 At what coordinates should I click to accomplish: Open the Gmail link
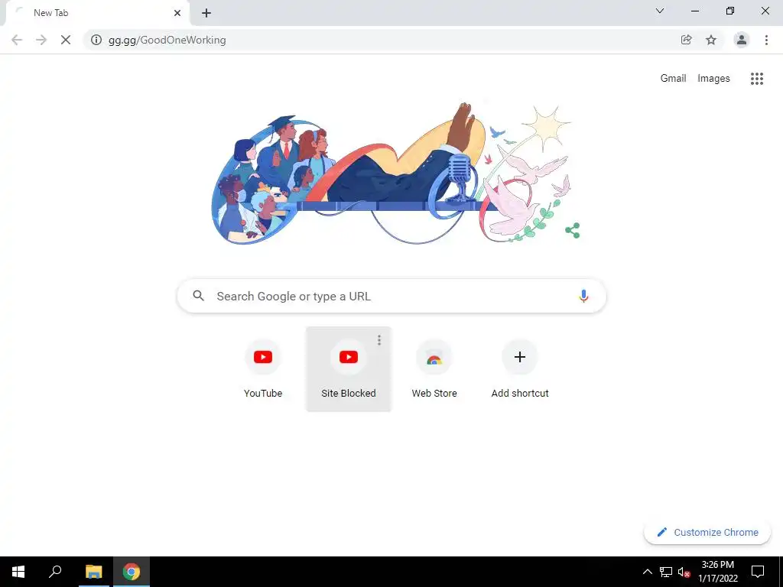click(673, 79)
